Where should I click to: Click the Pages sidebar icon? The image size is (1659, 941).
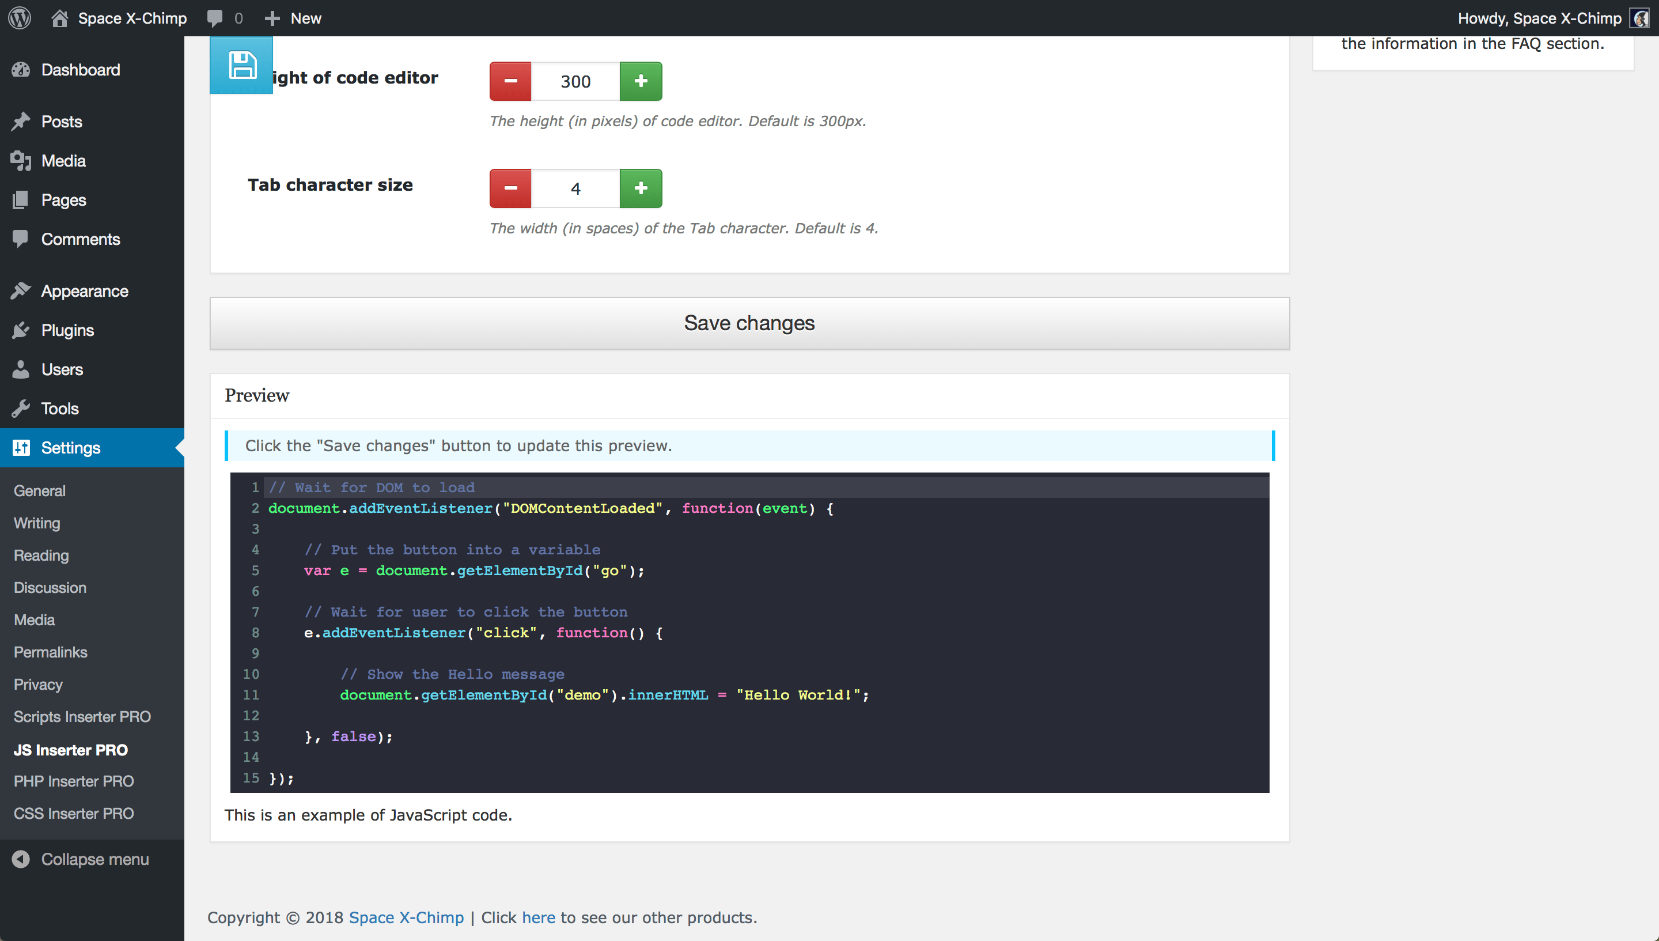coord(21,201)
